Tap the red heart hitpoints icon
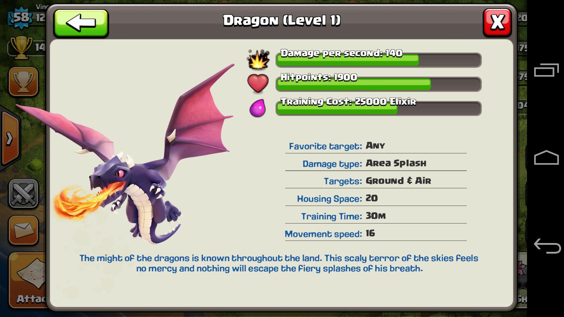Image resolution: width=564 pixels, height=317 pixels. click(258, 83)
